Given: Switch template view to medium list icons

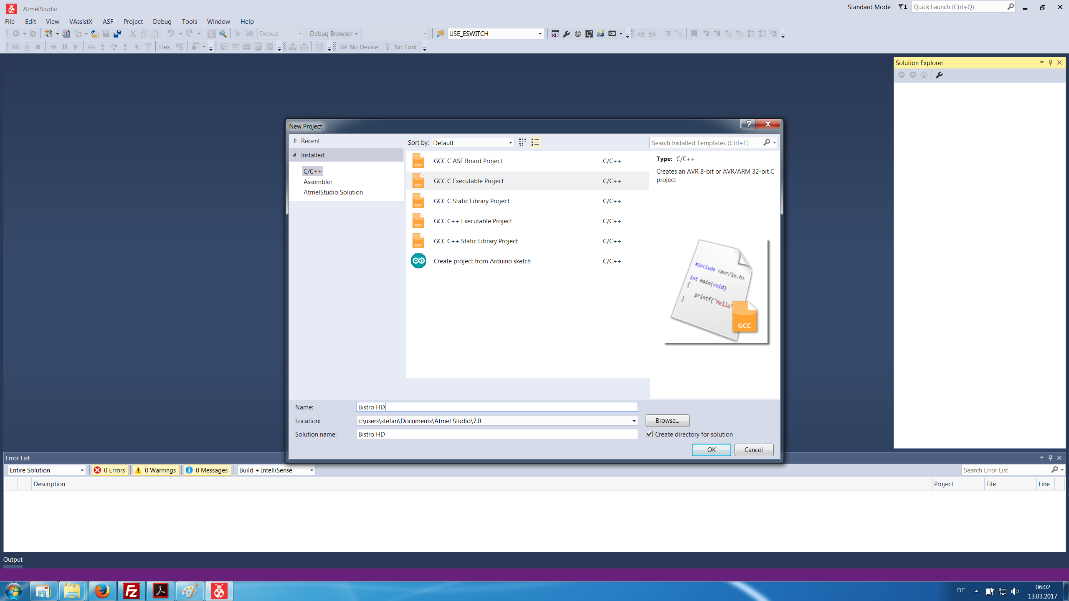Looking at the screenshot, I should pyautogui.click(x=535, y=143).
